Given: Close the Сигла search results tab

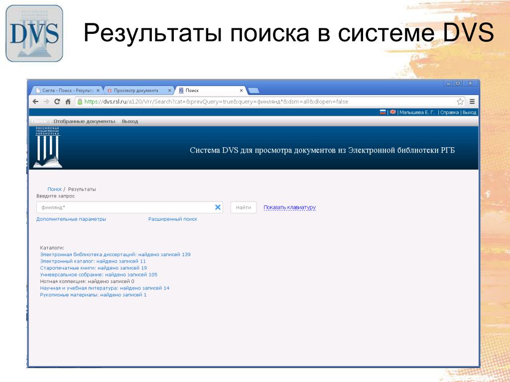Looking at the screenshot, I should [x=98, y=91].
